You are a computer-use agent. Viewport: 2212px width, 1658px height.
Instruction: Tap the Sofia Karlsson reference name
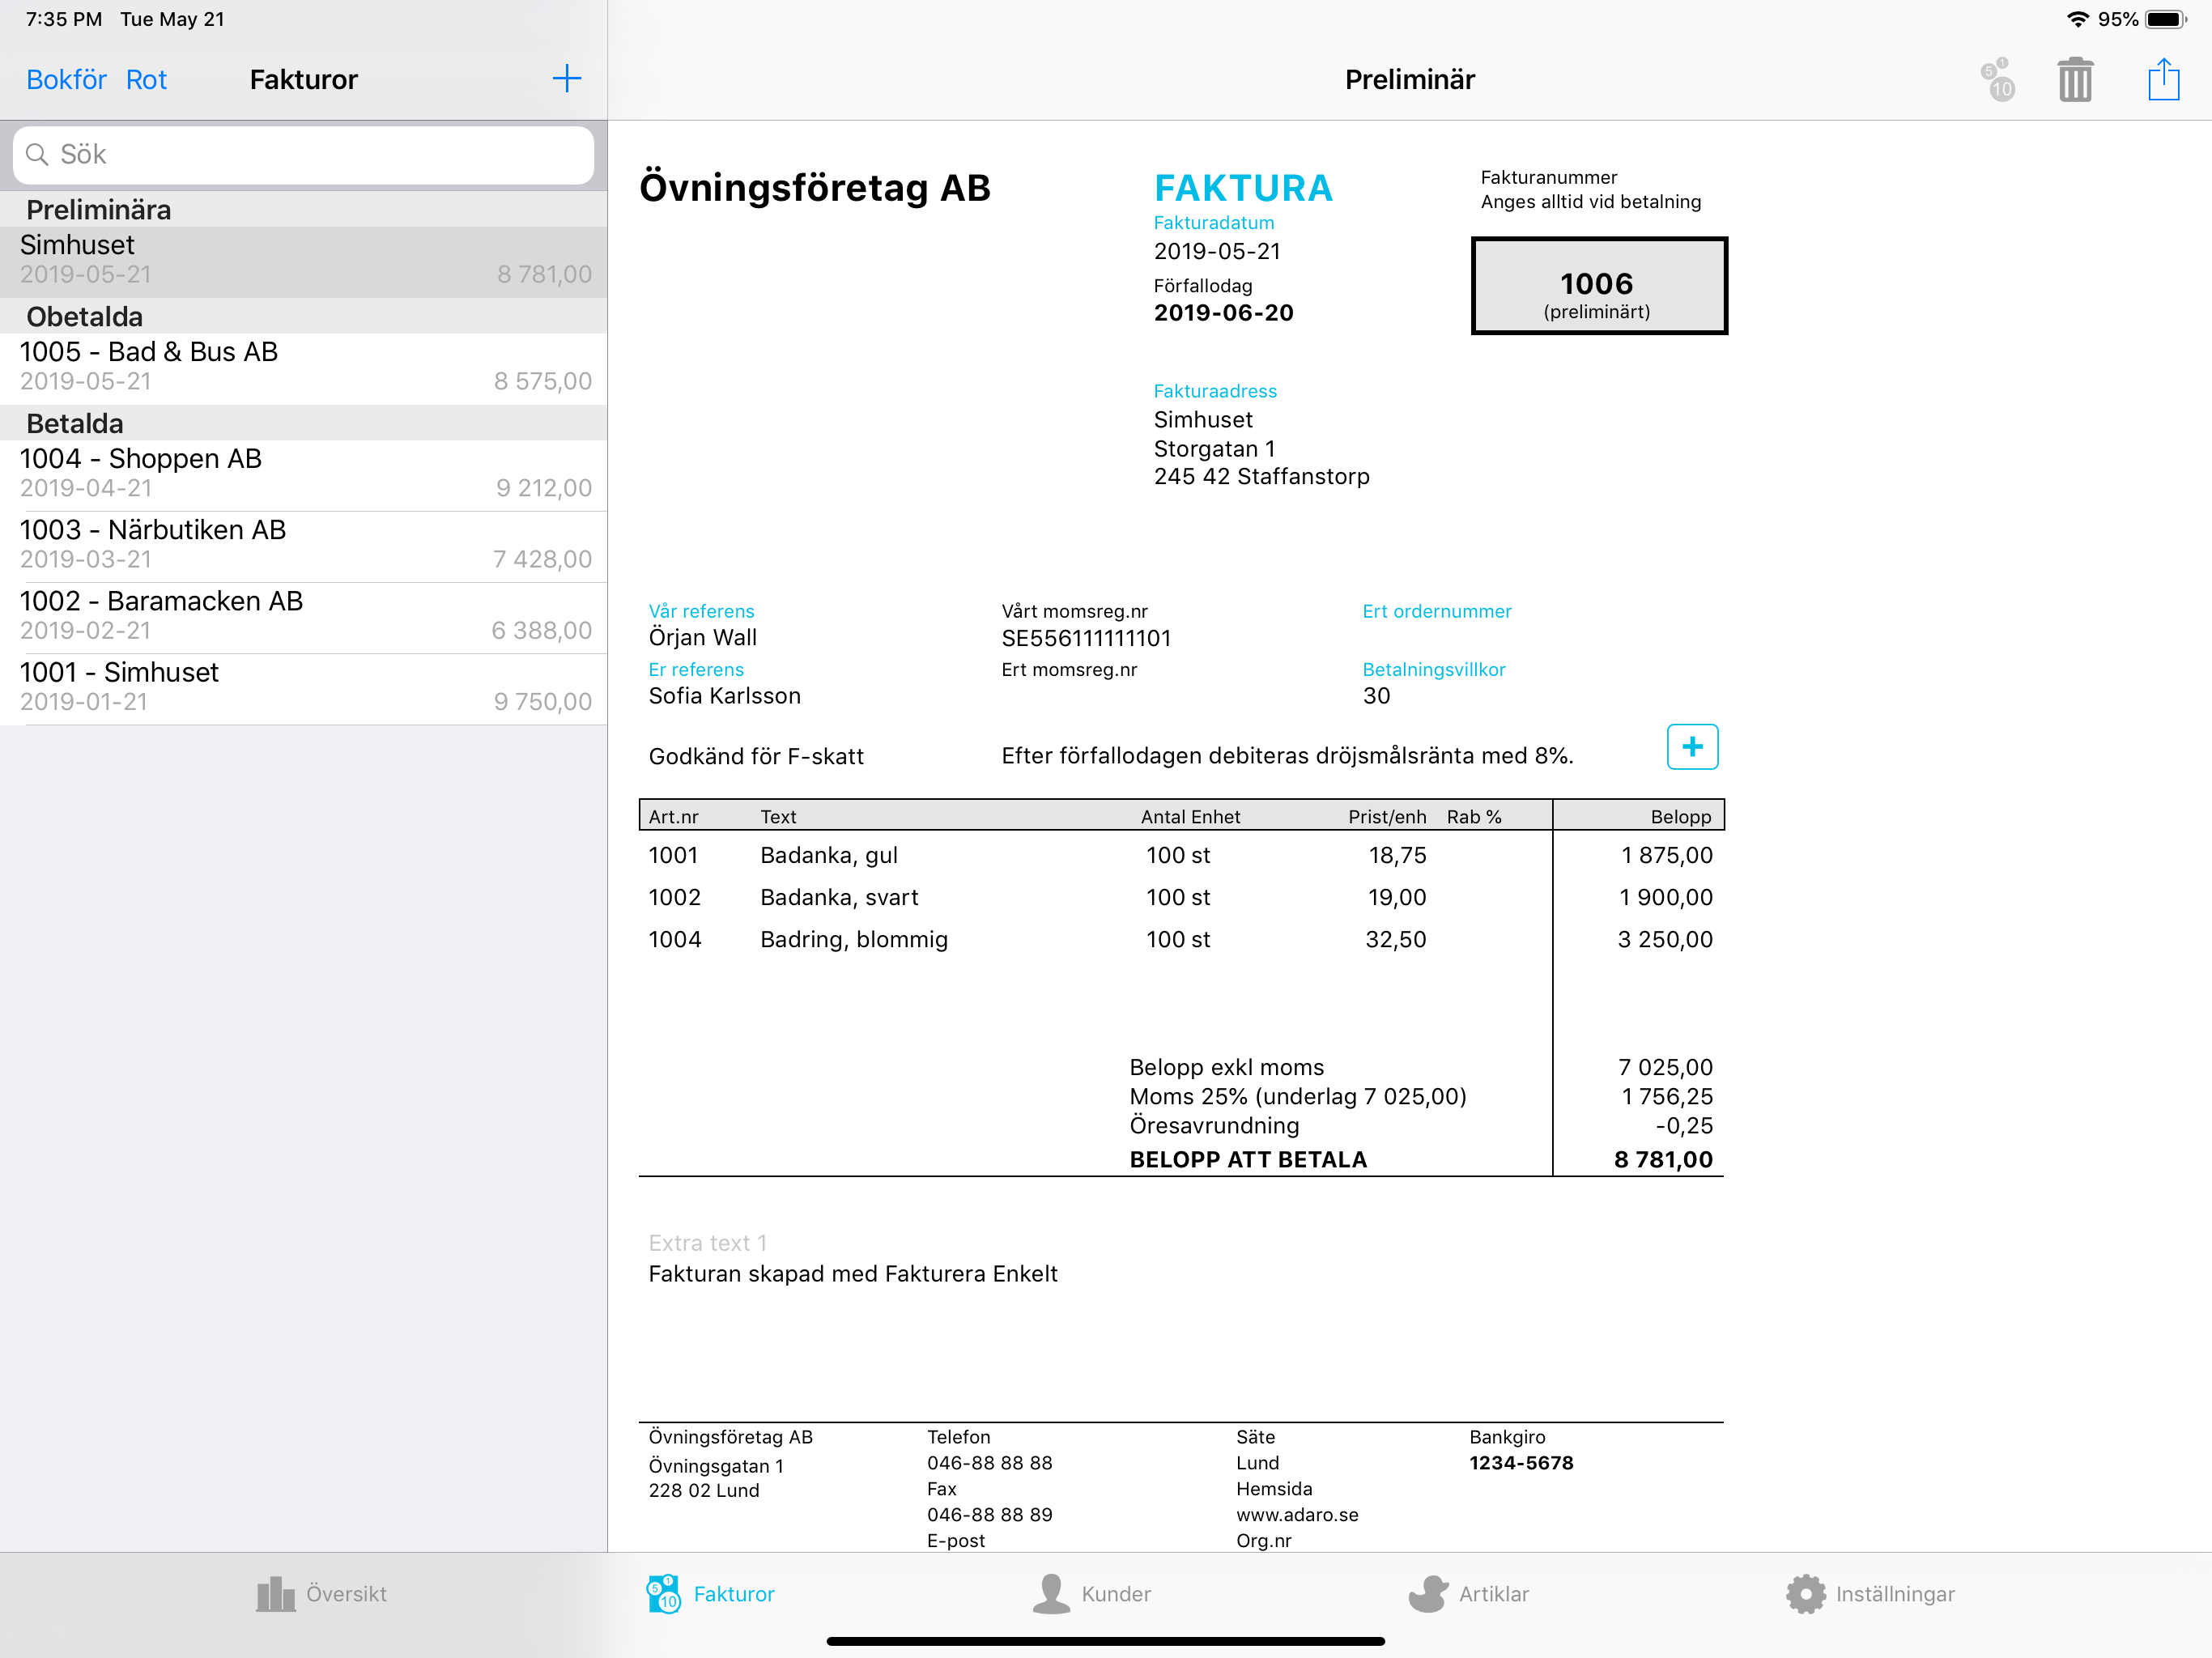[725, 695]
